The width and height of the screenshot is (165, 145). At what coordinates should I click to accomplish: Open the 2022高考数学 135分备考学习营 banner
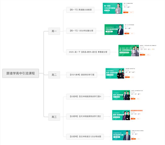114,30
